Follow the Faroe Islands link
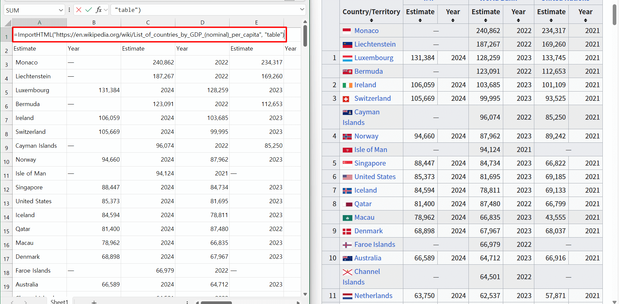This screenshot has width=619, height=304. [x=375, y=245]
